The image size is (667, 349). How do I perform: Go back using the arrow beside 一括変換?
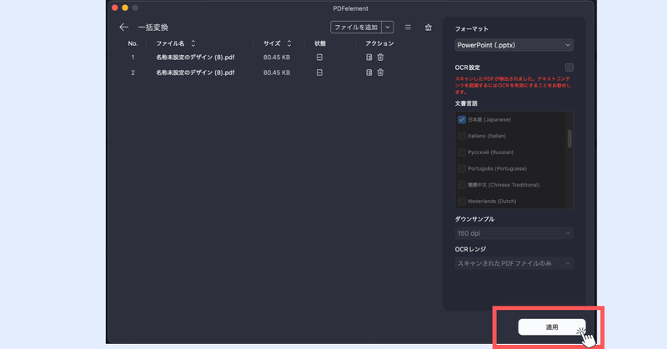pos(123,27)
